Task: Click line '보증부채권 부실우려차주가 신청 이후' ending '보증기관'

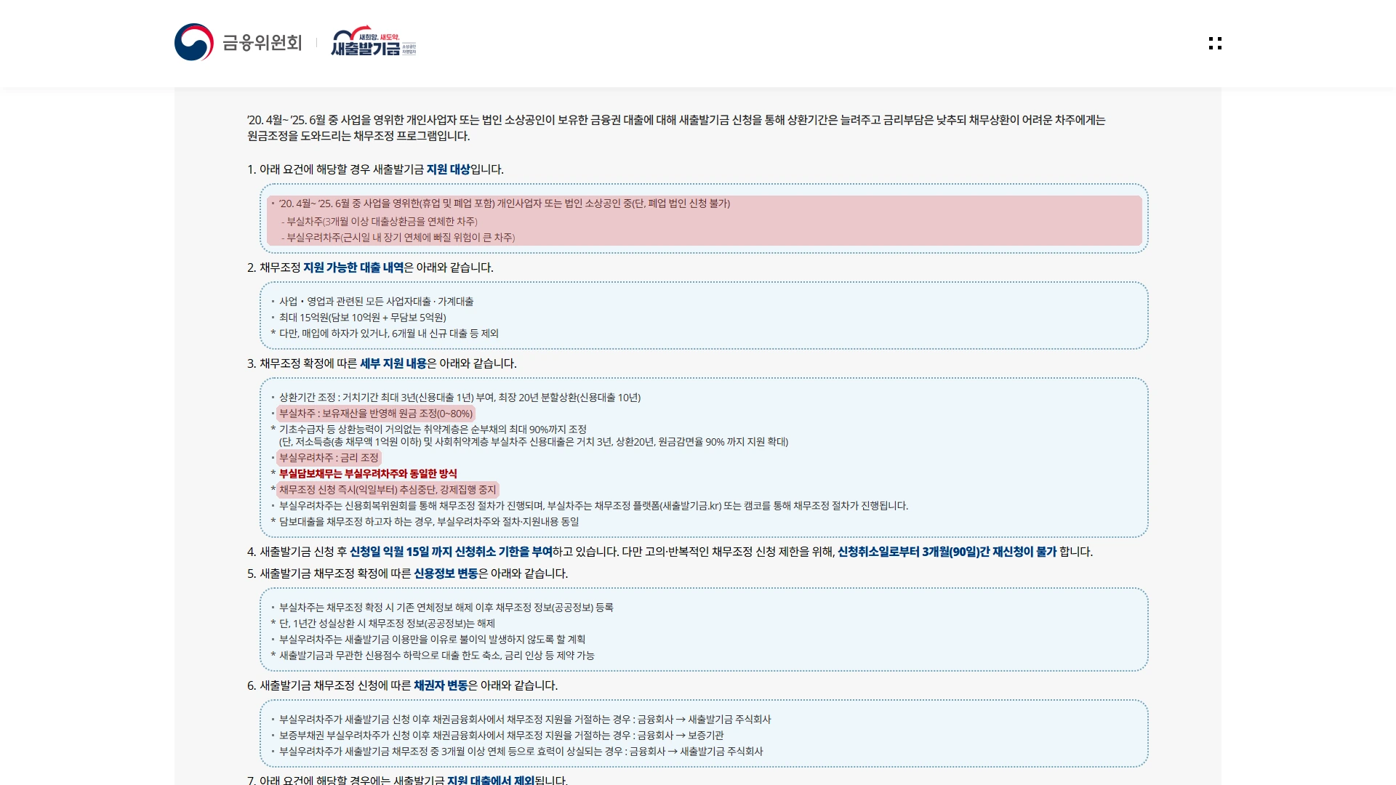Action: [502, 736]
